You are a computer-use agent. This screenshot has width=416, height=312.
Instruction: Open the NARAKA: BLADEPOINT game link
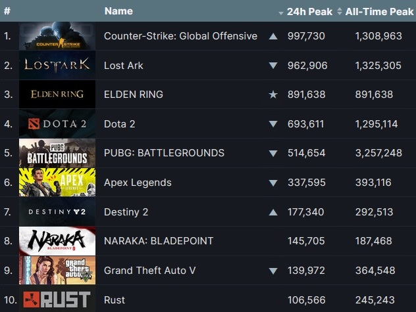(159, 241)
